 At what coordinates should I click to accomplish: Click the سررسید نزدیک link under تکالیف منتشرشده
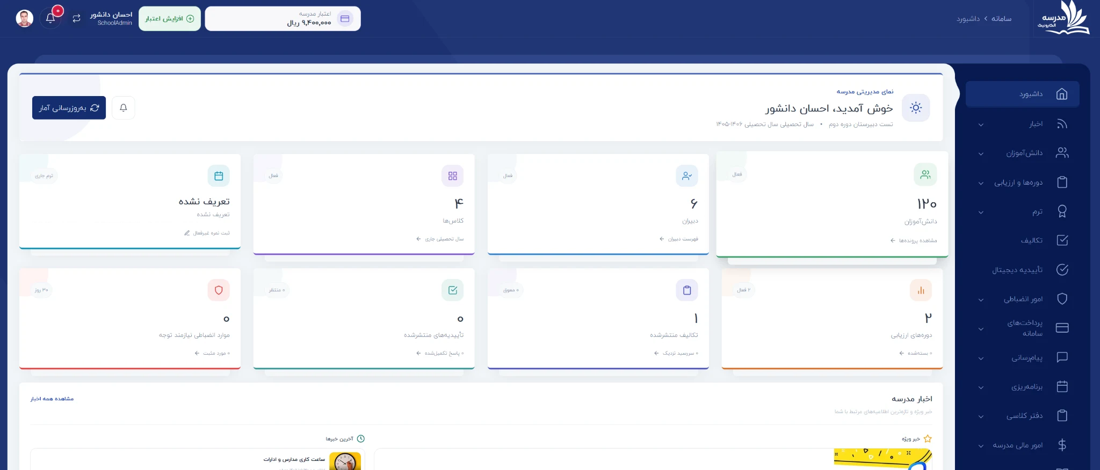pos(676,353)
